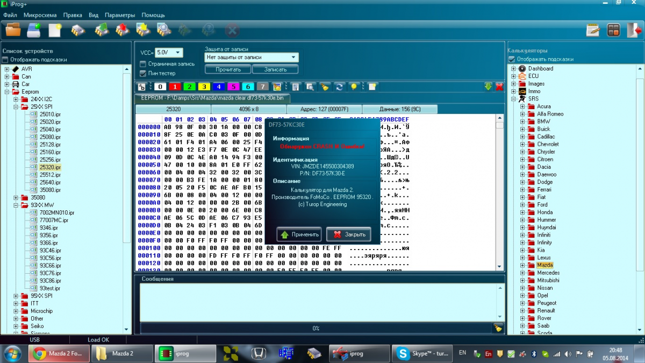Screen dimensions: 645x363
Task: Expand the Mazda calculator folder
Action: tap(522, 265)
